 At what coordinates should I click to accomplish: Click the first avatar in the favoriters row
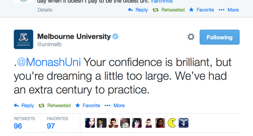point(90,123)
